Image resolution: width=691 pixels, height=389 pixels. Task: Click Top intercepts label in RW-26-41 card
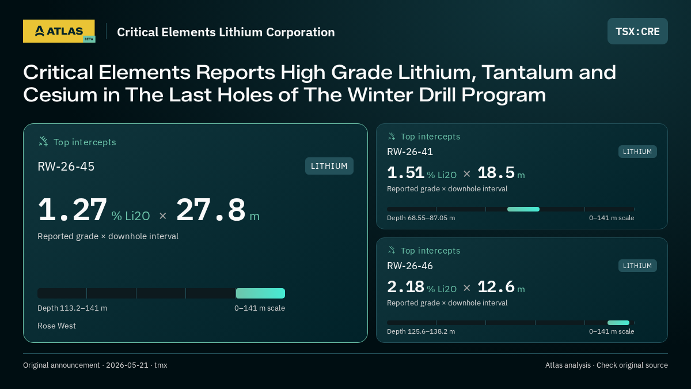click(430, 137)
